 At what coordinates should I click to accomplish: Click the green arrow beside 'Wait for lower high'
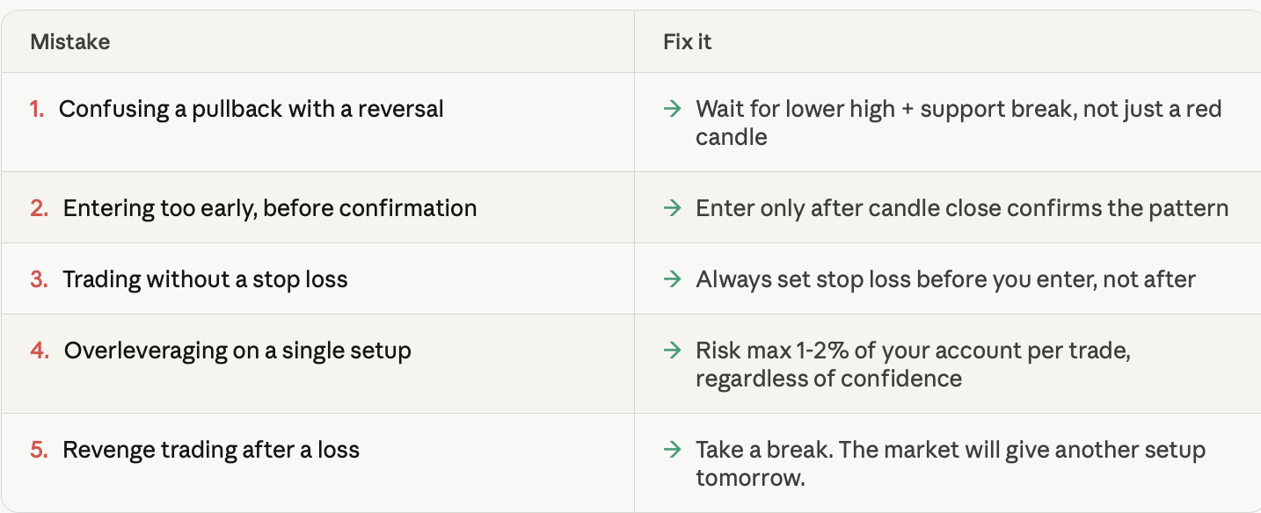tap(673, 109)
